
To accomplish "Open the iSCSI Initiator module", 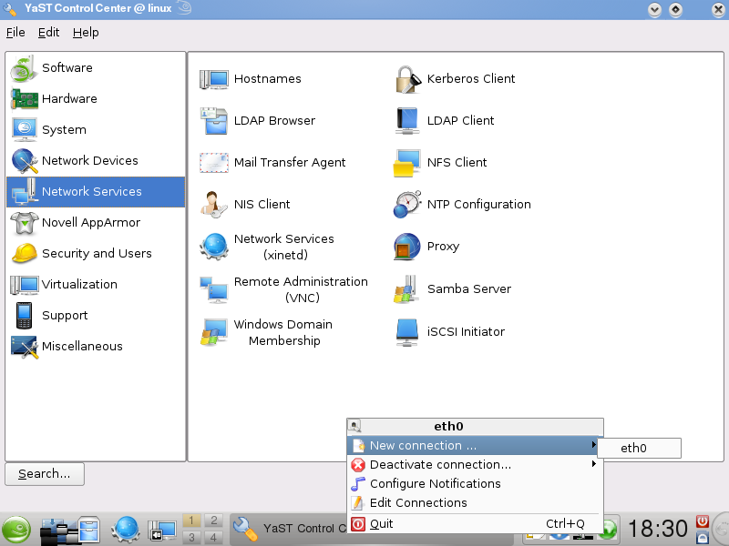I will (449, 331).
